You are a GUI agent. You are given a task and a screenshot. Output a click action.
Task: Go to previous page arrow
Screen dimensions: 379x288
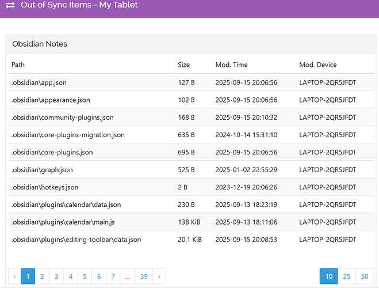14,276
